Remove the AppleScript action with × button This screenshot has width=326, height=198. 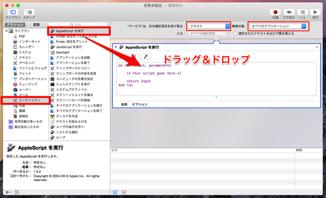click(317, 47)
